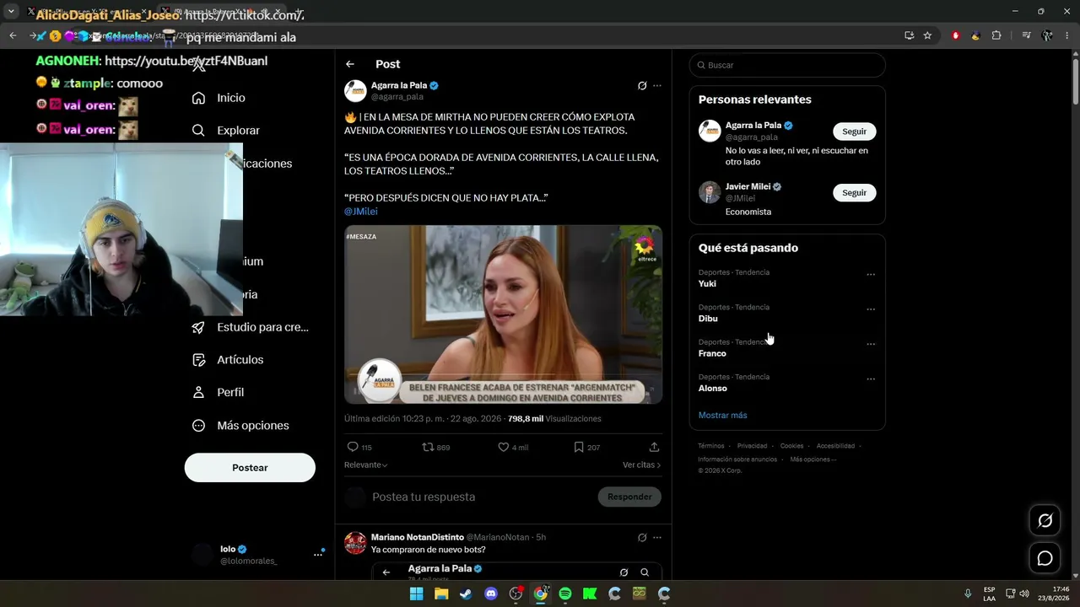Open Más opciones circle icon in sidebar
The height and width of the screenshot is (607, 1080).
pos(198,426)
